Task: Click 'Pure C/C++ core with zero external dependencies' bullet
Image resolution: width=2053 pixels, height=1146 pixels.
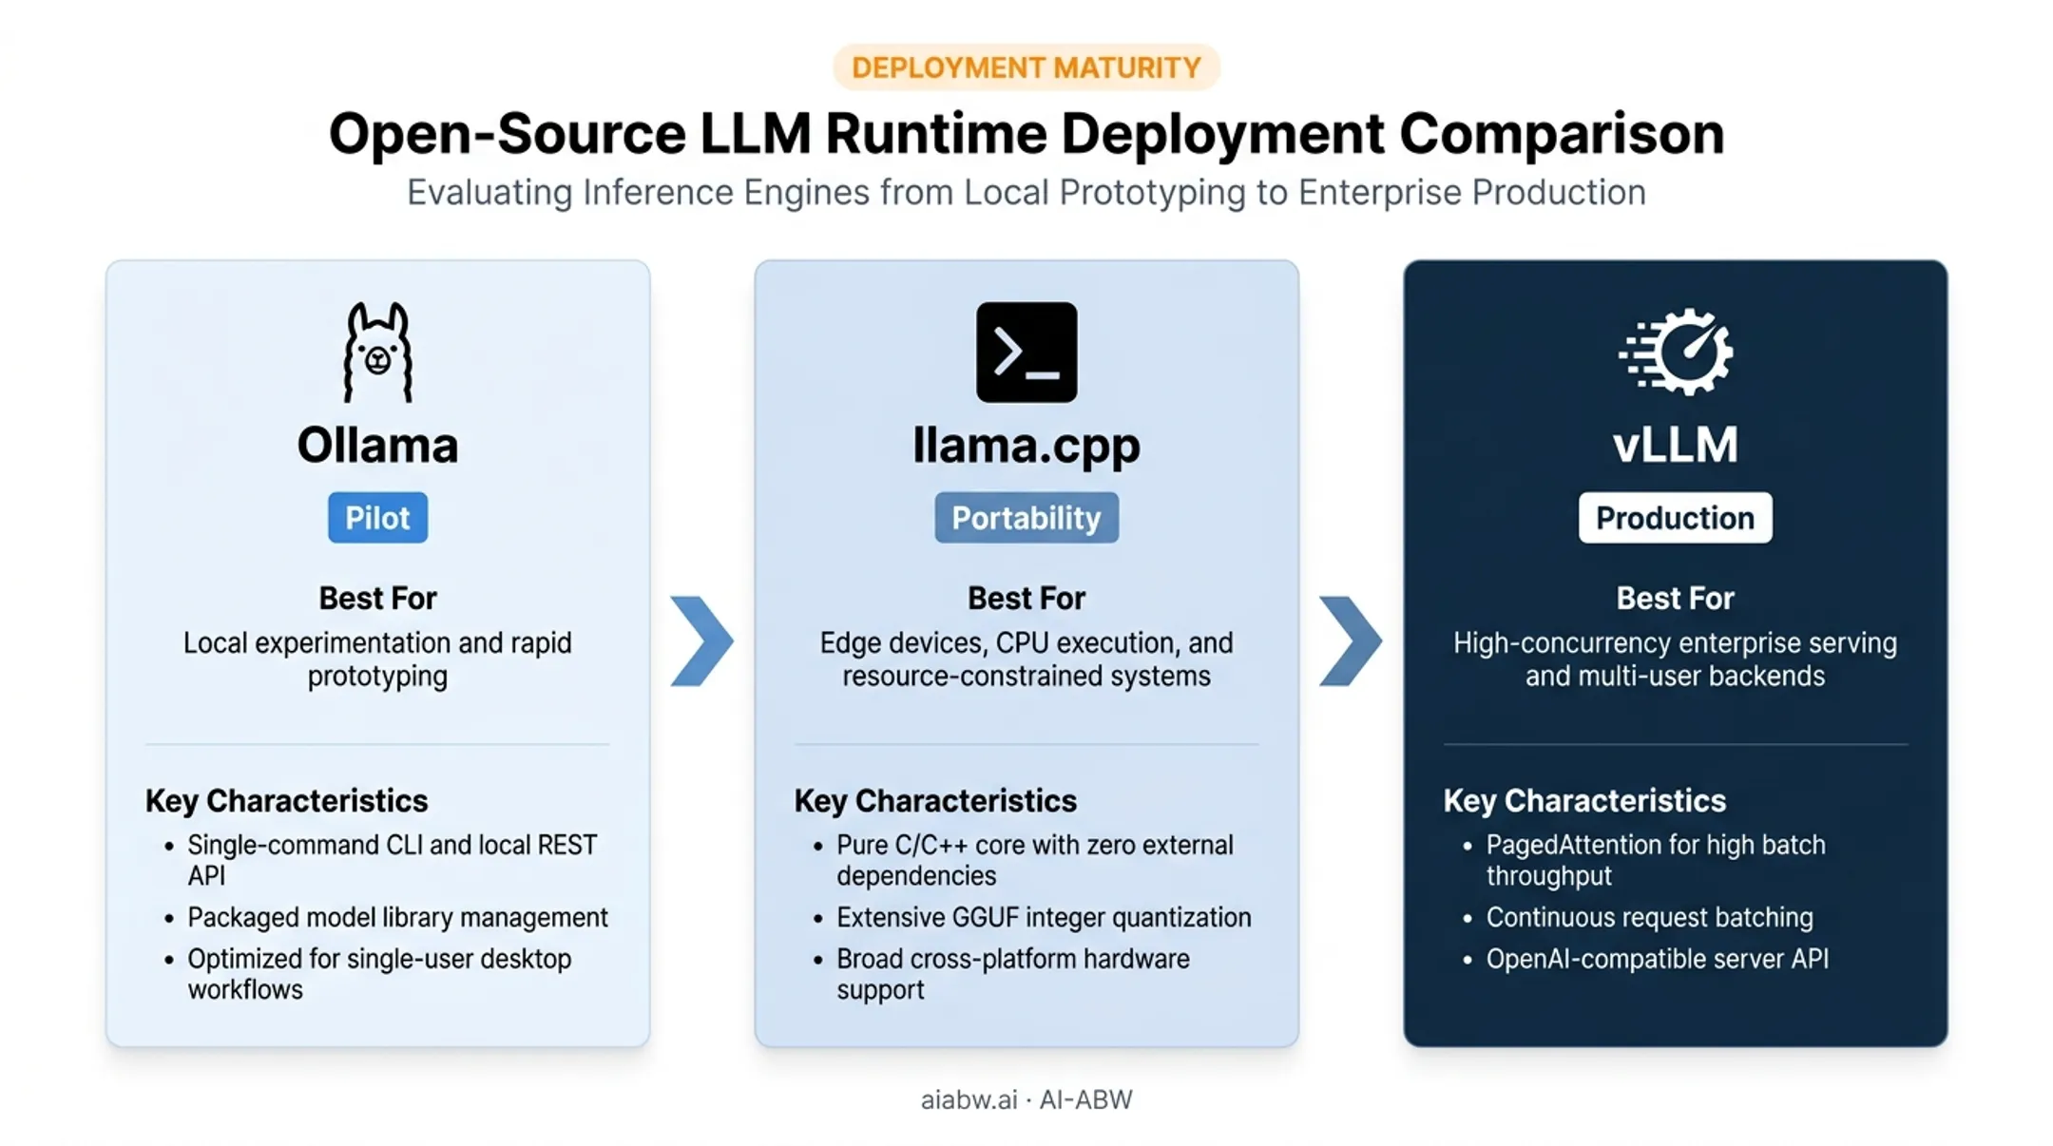Action: pyautogui.click(x=1035, y=860)
